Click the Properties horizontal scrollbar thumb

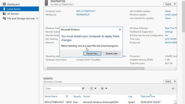[x=96, y=68]
